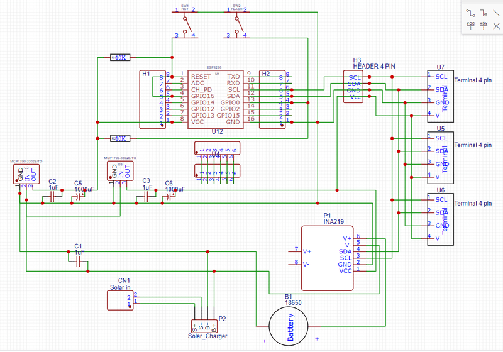The height and width of the screenshot is (352, 503).
Task: Click the 'Solar_Charger' label
Action: pyautogui.click(x=207, y=336)
